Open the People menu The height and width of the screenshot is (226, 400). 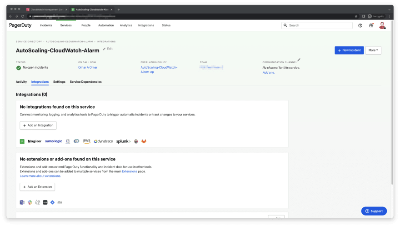tap(86, 25)
